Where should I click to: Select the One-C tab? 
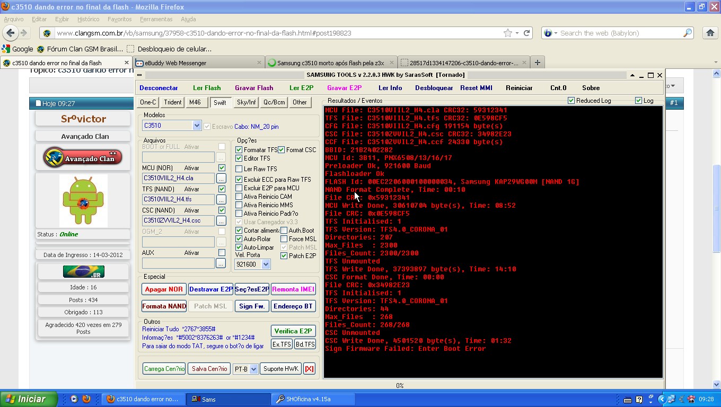148,102
